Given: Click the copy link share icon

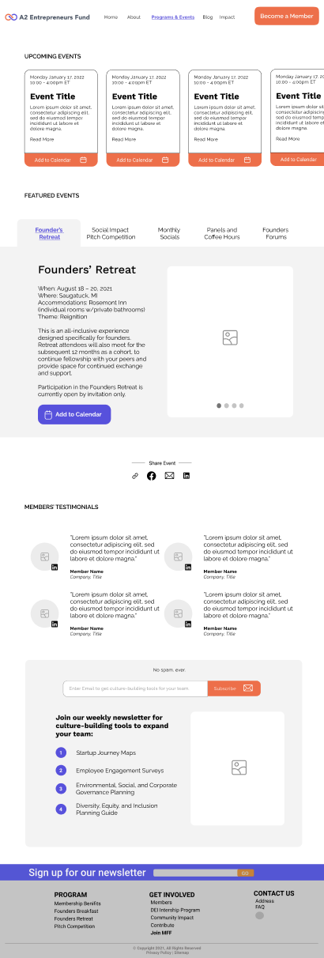Looking at the screenshot, I should (135, 476).
